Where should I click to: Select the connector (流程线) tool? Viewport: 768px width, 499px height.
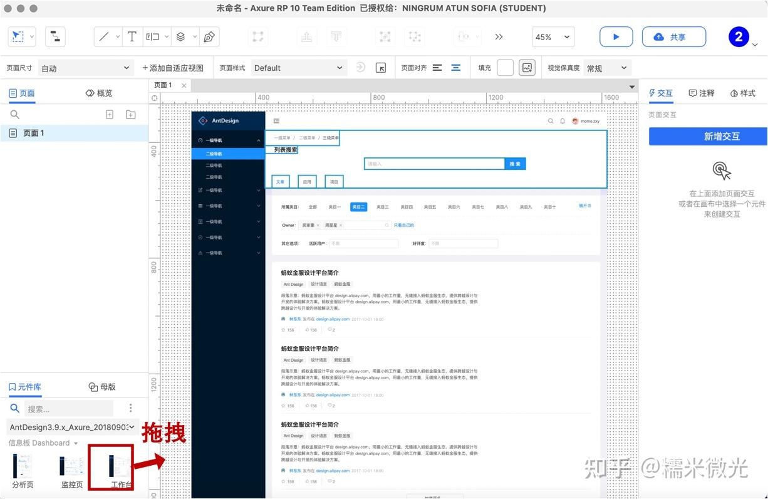tap(55, 36)
